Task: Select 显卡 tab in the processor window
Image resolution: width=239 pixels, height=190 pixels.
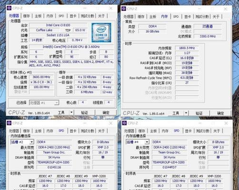Action: (73, 16)
